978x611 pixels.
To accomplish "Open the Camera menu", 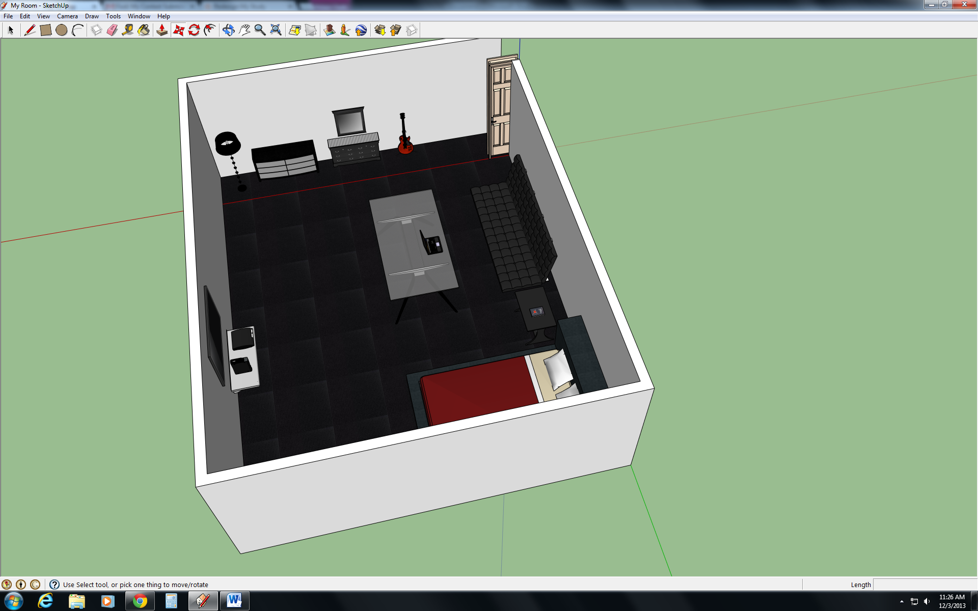I will (67, 16).
